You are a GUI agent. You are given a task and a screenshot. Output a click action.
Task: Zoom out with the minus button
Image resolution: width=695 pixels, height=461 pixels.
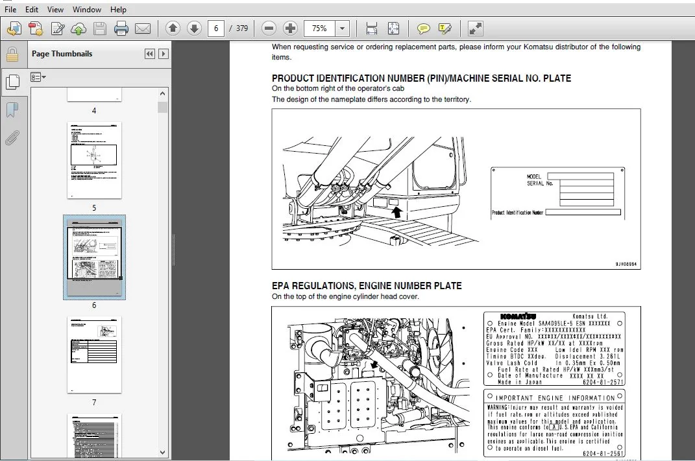click(269, 29)
